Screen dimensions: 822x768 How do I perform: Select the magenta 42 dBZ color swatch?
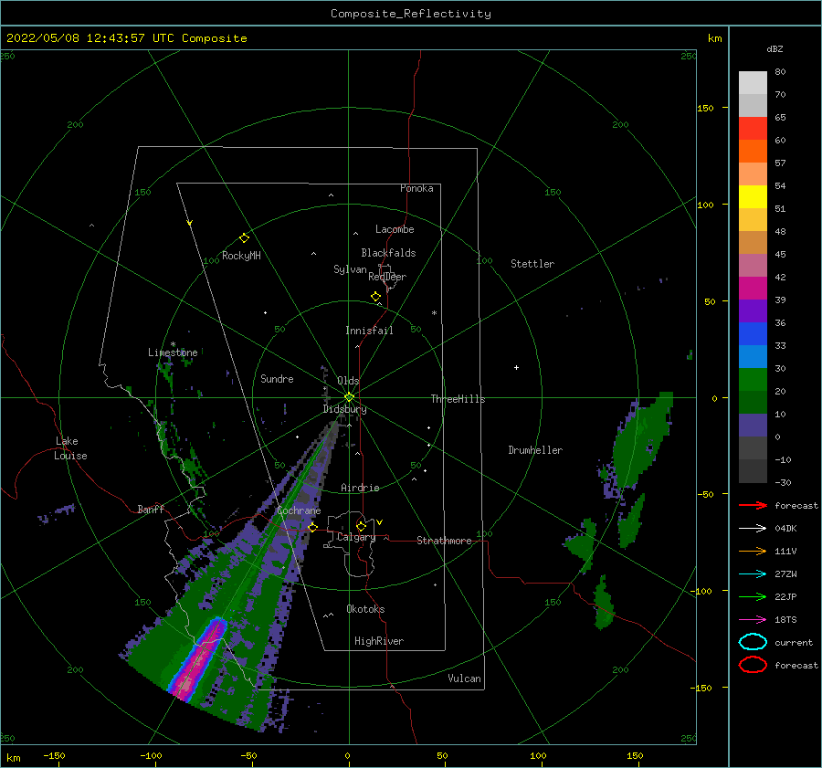click(x=753, y=288)
